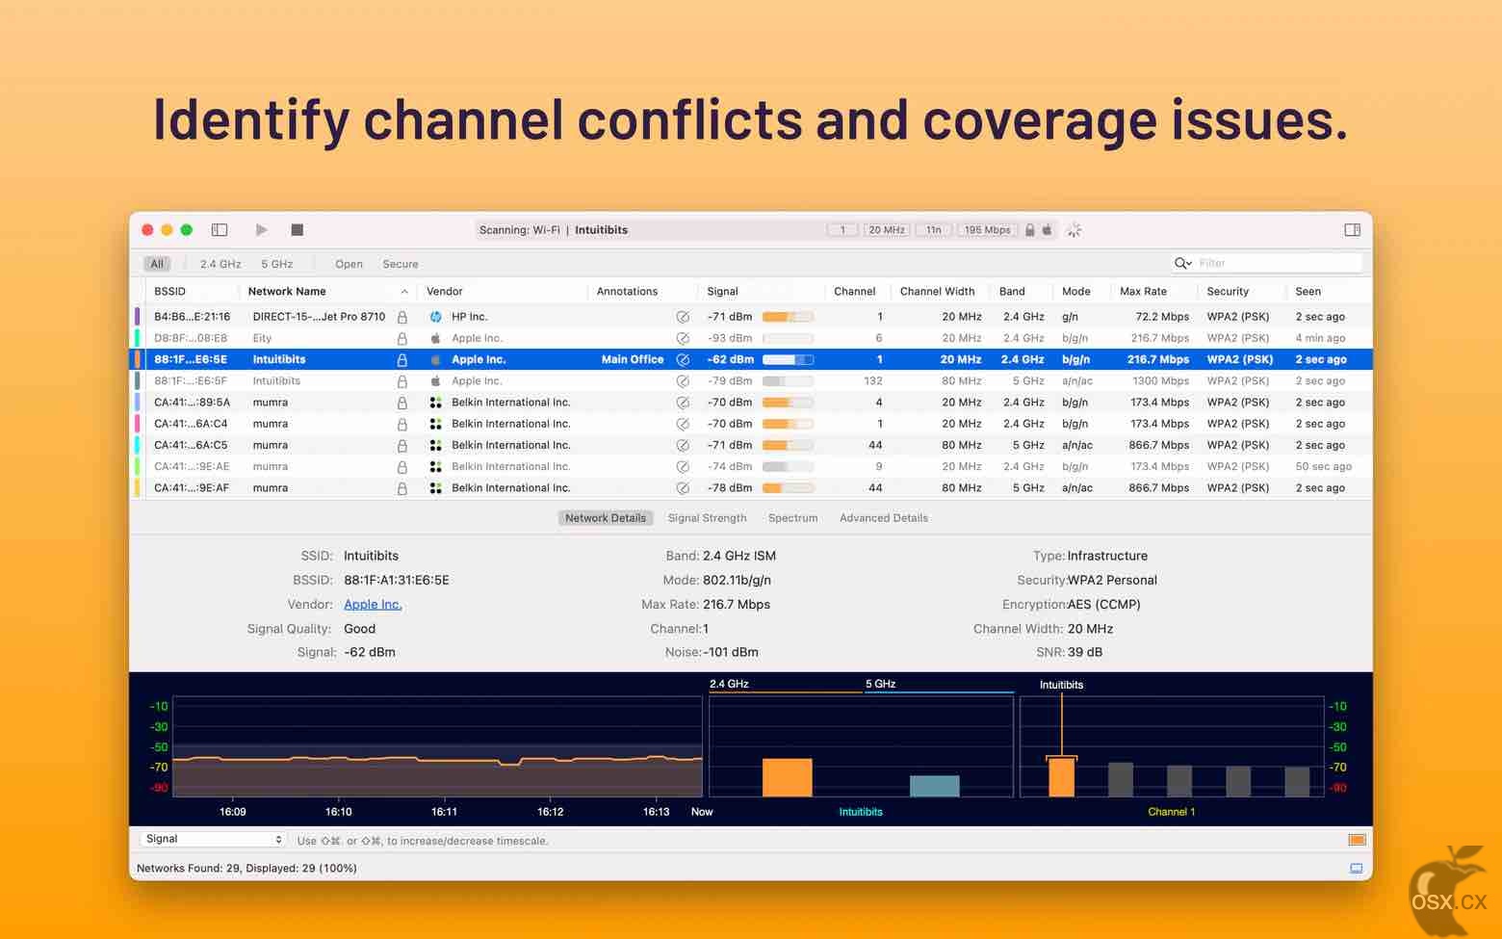Click Apple logo in Eity row

pos(435,338)
